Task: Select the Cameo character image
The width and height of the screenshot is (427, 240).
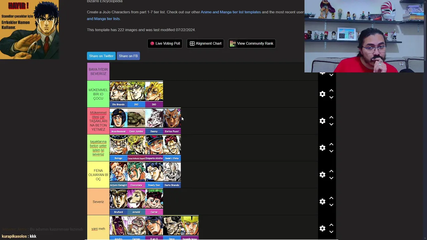Action: tap(136, 228)
